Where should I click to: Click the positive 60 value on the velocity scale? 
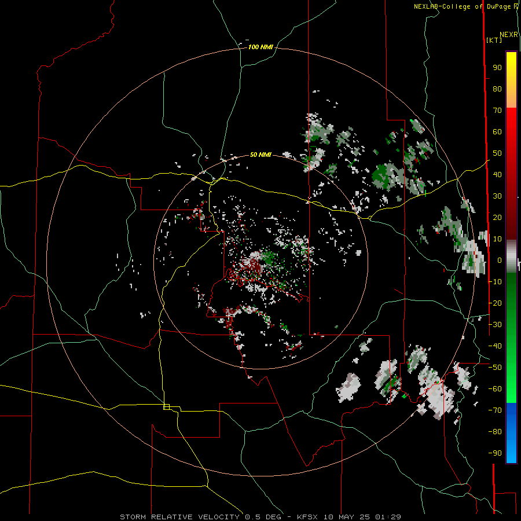[x=497, y=132]
